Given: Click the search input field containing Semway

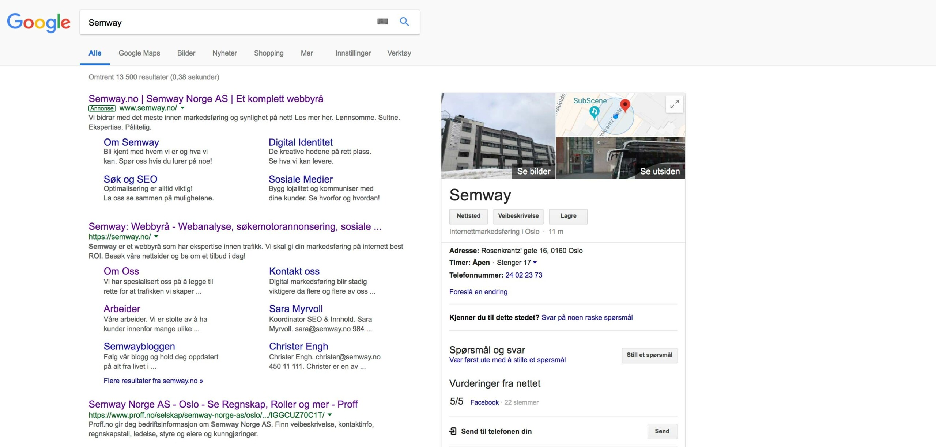Looking at the screenshot, I should 219,22.
